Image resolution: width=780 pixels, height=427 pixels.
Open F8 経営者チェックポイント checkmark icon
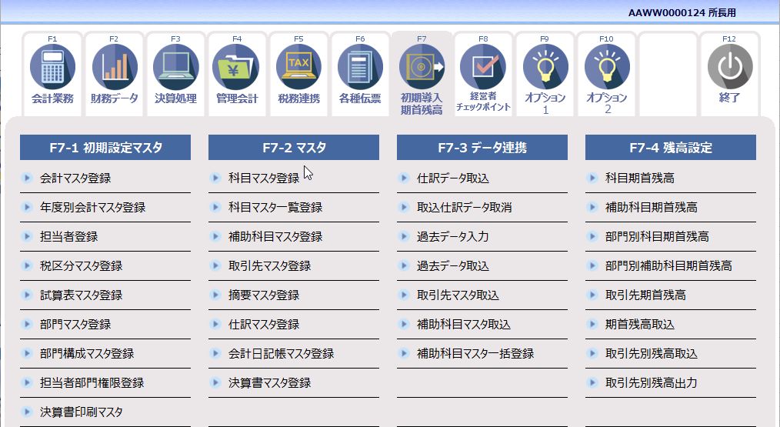tap(483, 67)
